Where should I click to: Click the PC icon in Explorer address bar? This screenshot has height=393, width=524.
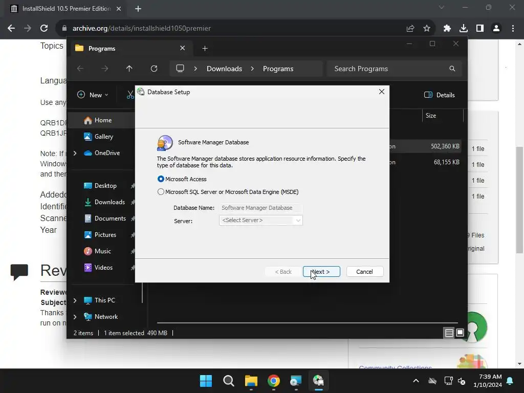tap(180, 69)
